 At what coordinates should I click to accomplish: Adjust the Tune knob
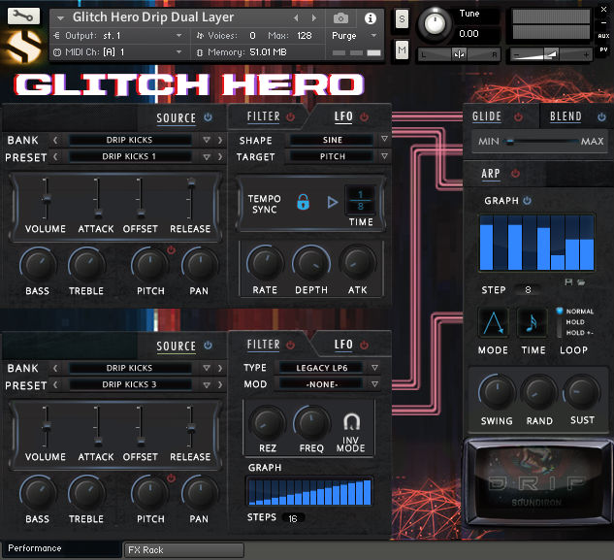pyautogui.click(x=435, y=23)
